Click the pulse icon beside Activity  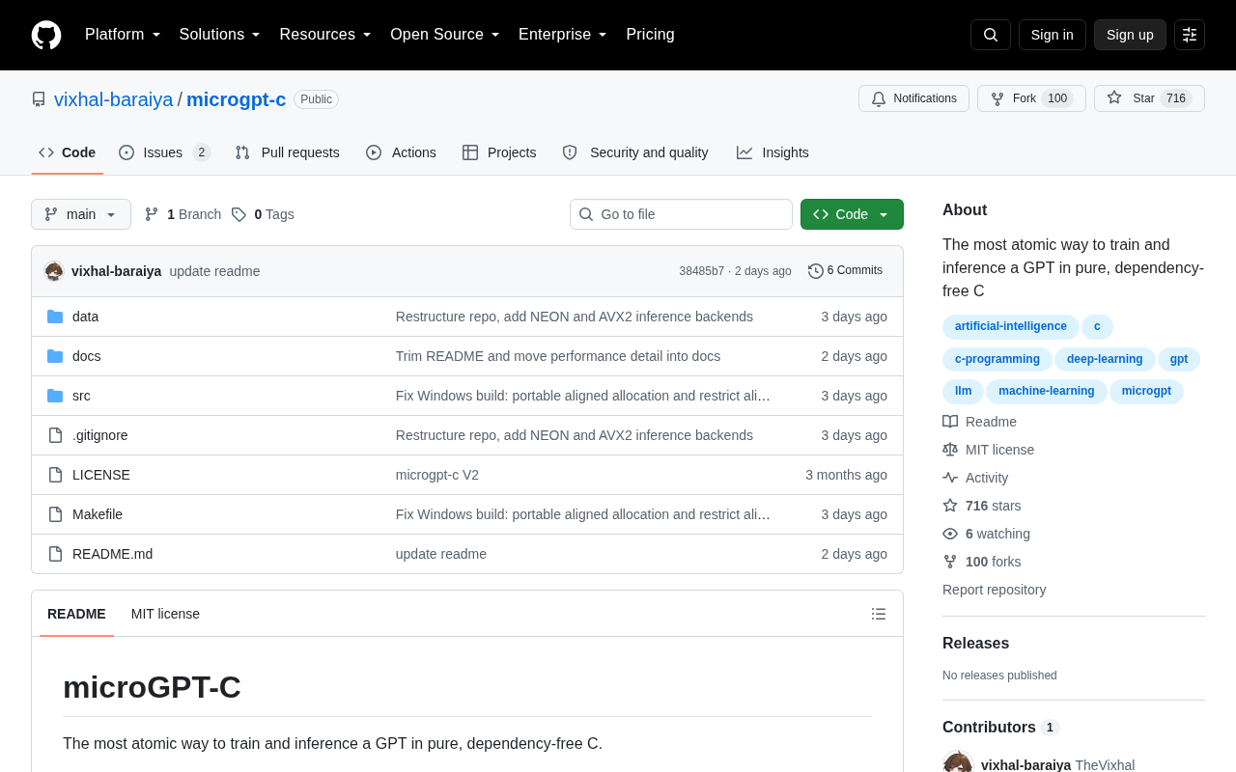click(x=950, y=478)
